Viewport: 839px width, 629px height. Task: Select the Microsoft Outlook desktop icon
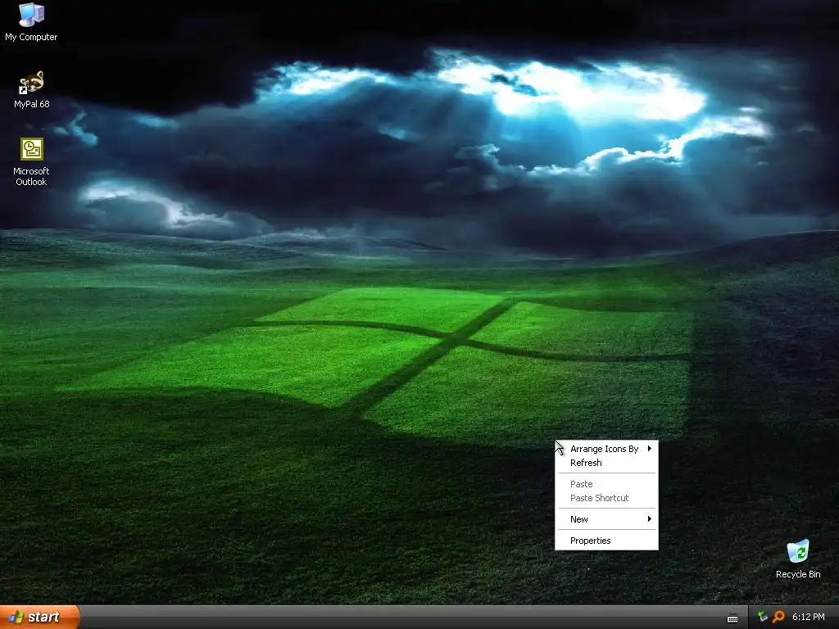pyautogui.click(x=31, y=162)
